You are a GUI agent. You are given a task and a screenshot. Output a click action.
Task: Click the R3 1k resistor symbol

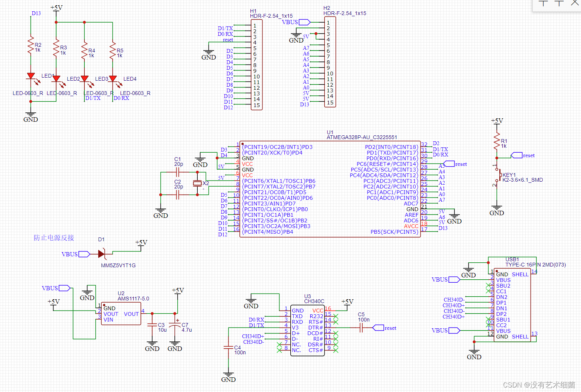pos(56,47)
